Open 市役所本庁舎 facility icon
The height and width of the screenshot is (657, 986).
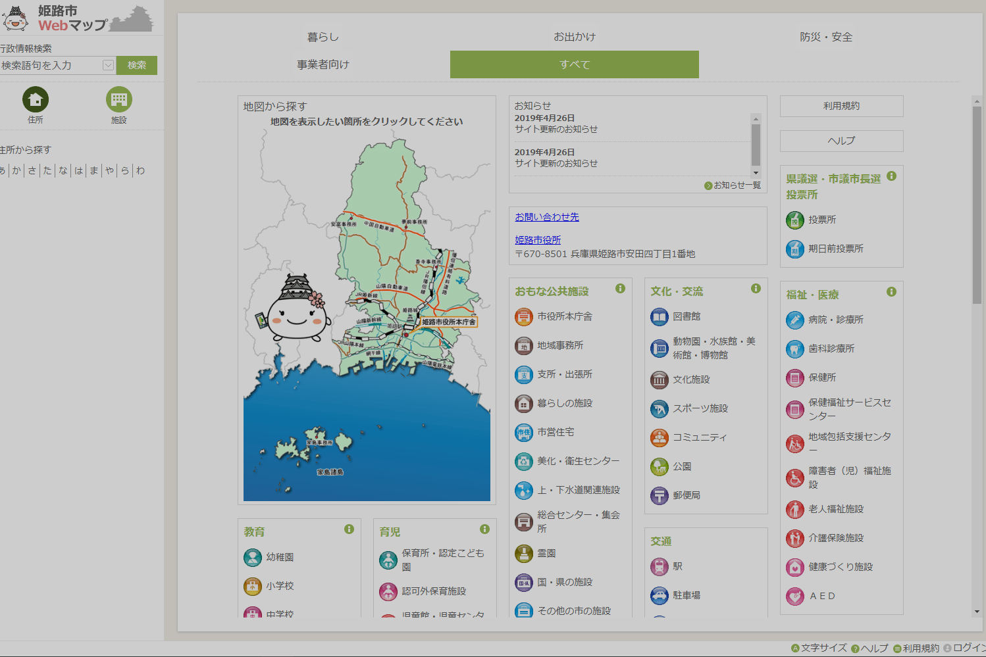pyautogui.click(x=523, y=317)
